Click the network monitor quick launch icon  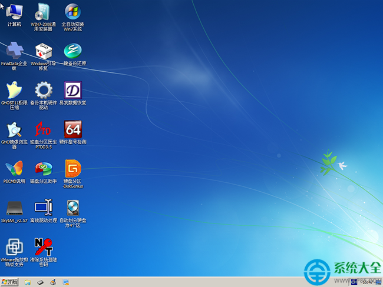point(66,282)
